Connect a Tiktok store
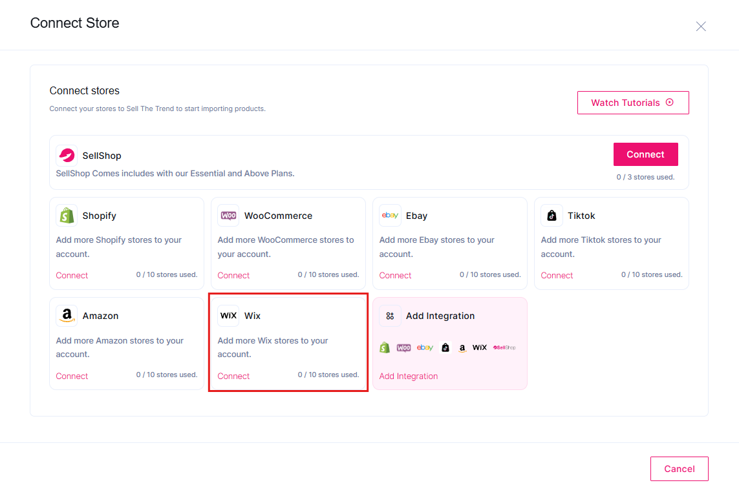 [557, 276]
